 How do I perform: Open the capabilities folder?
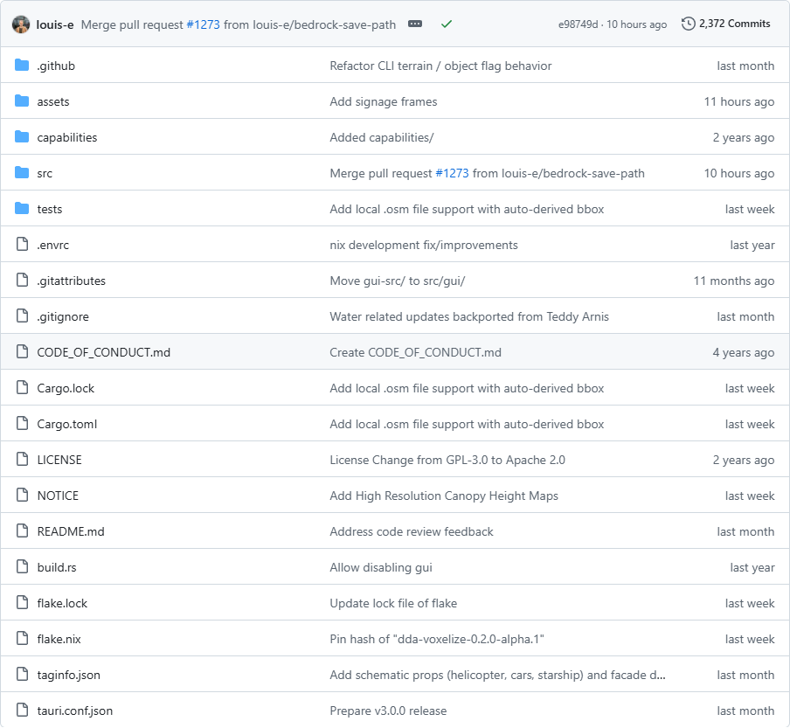67,137
